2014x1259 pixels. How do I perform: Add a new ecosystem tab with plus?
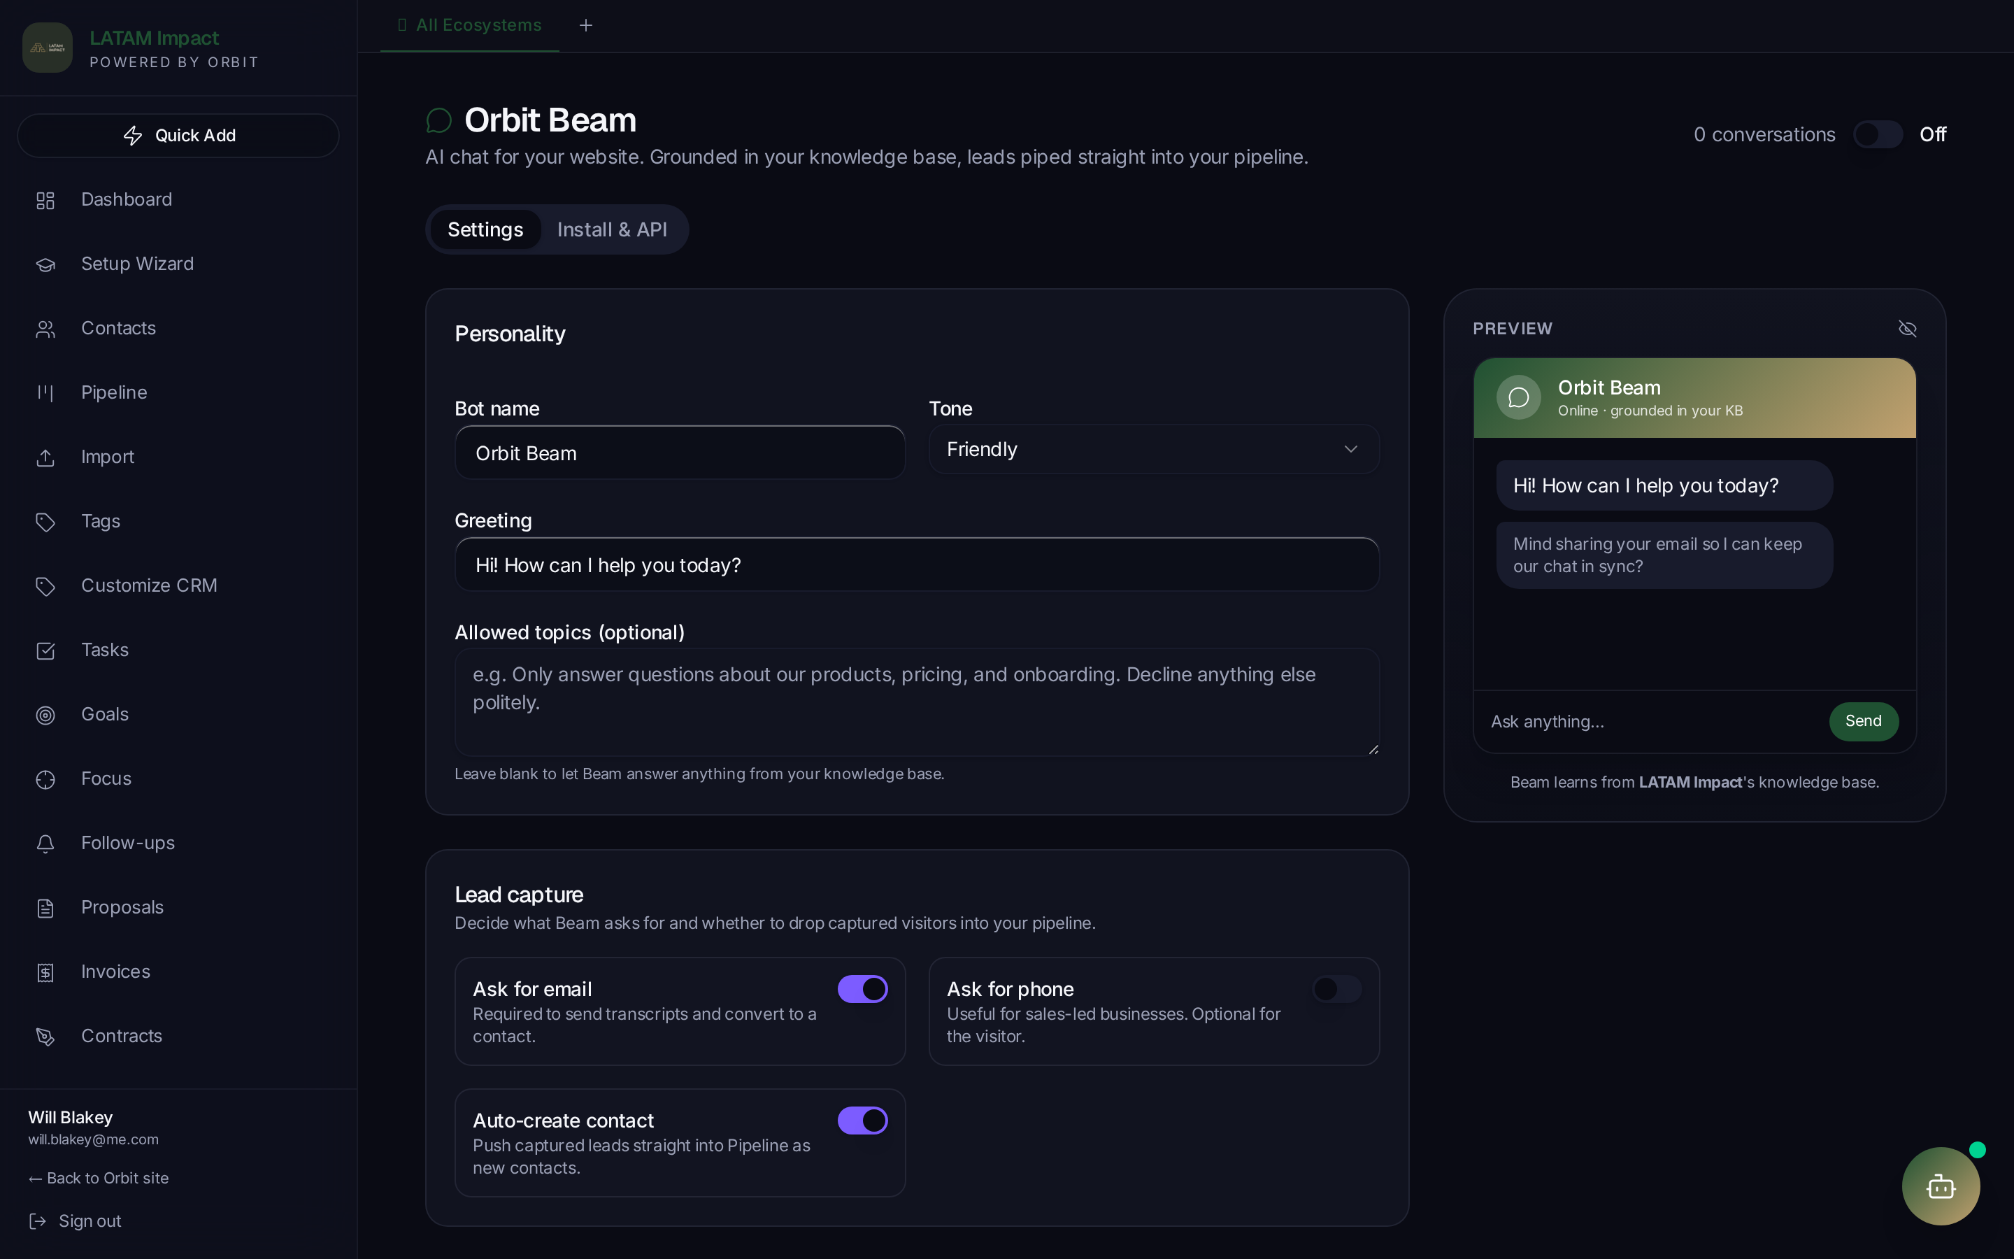(x=586, y=26)
